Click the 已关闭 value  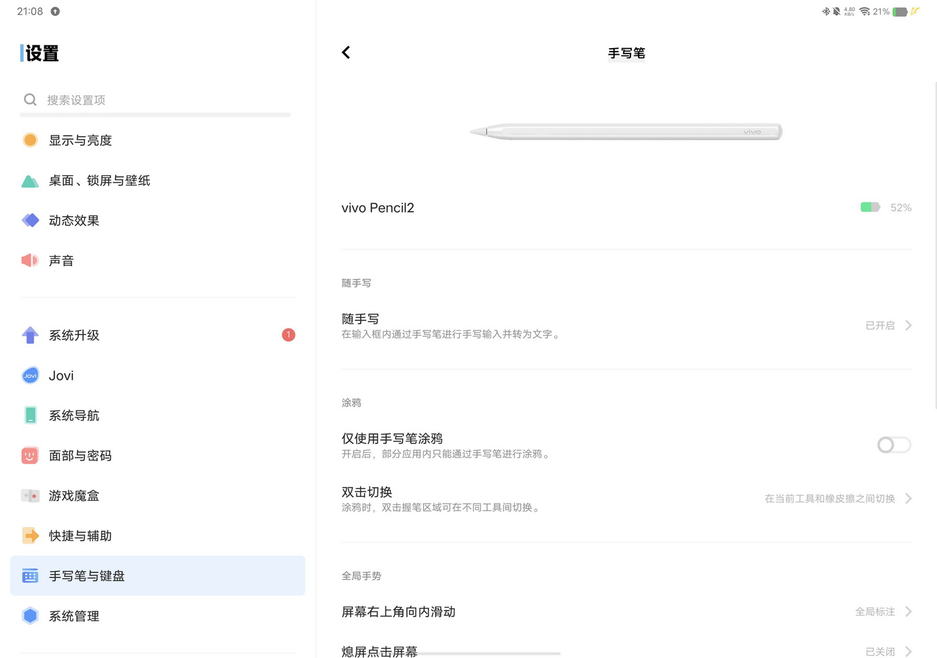coord(880,651)
